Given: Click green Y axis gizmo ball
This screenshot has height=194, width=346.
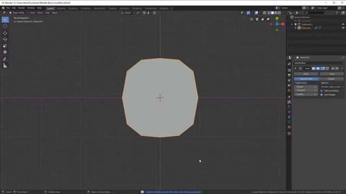Looking at the screenshot, I should [x=277, y=18].
